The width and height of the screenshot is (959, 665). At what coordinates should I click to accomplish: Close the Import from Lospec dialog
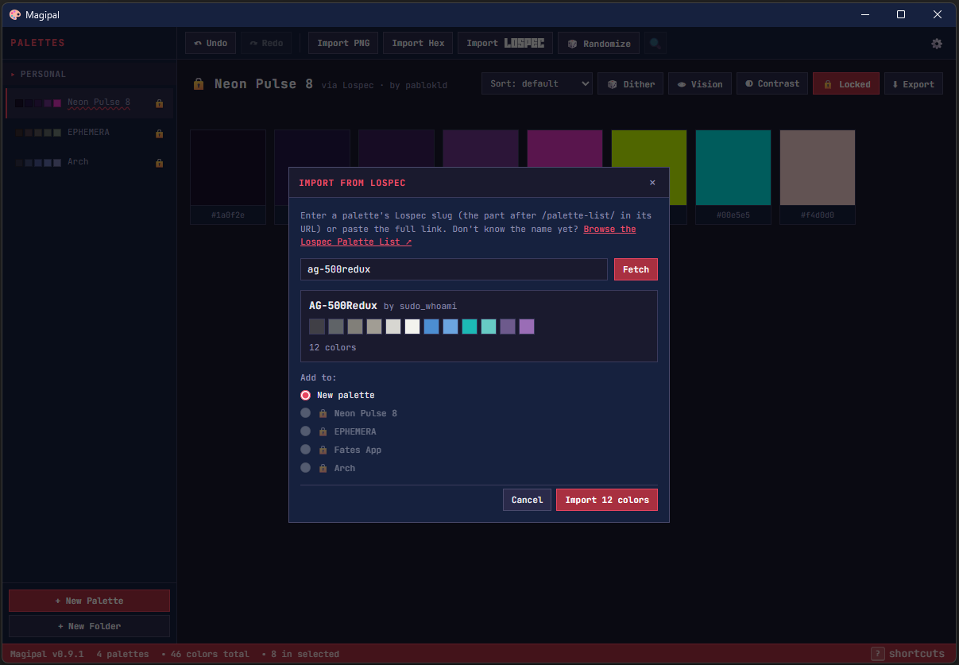click(652, 183)
